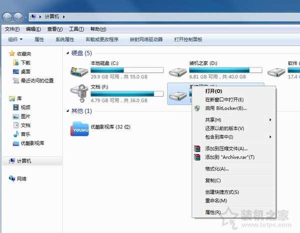Open the 文档 documents library icon

[15, 125]
